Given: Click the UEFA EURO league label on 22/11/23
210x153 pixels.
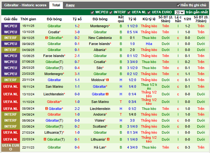Looking at the screenshot, I should point(11,147).
